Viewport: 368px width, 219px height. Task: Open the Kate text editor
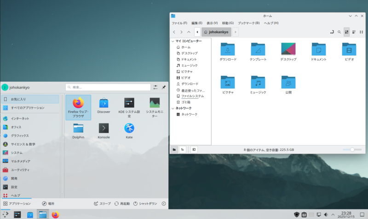point(129,129)
